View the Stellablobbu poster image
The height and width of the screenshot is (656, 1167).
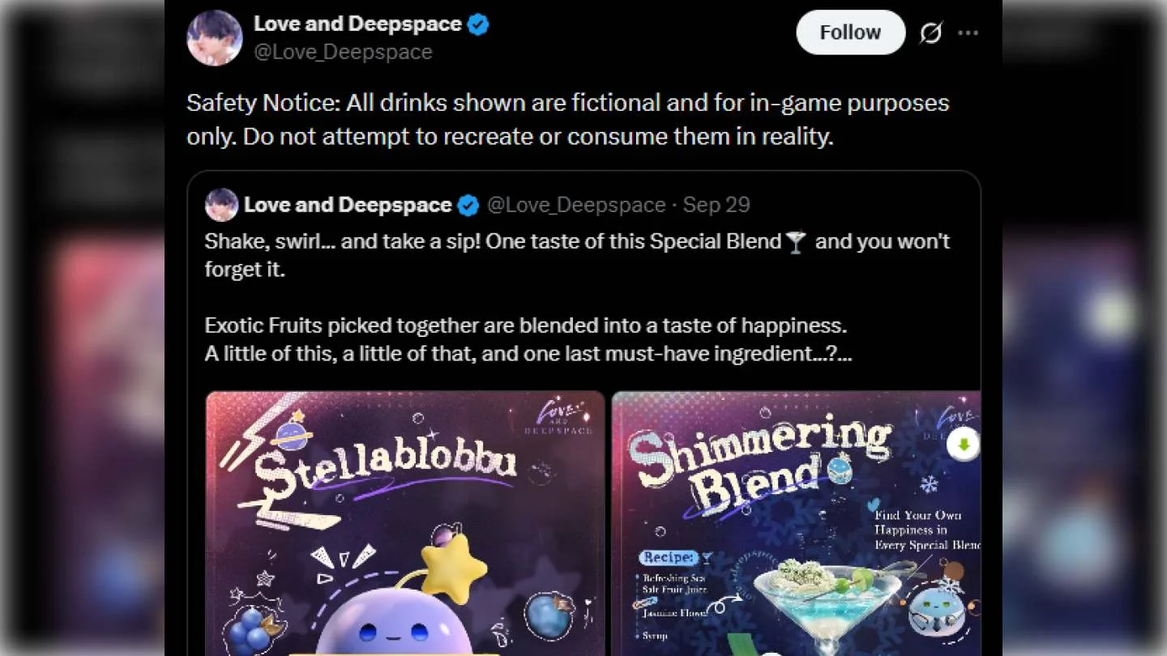point(405,523)
